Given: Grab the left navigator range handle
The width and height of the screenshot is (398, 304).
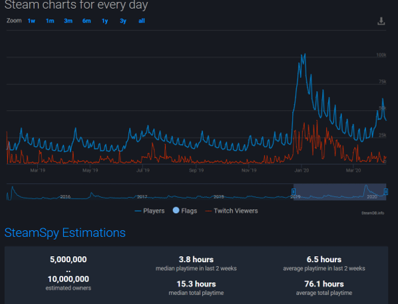Looking at the screenshot, I should click(294, 191).
